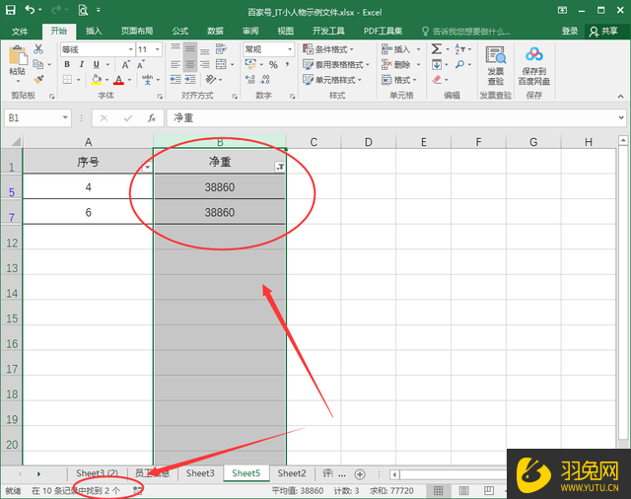The image size is (631, 499).
Task: Open the 文件 File menu tab
Action: coord(20,31)
